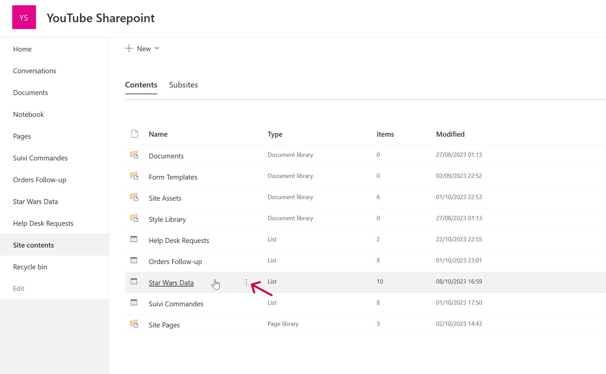Sort by the Type column header

pos(275,134)
